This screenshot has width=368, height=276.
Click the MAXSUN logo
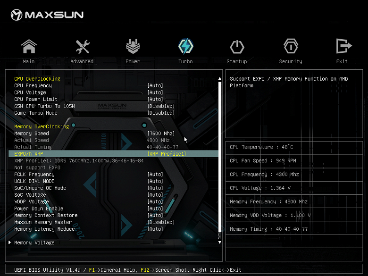pyautogui.click(x=47, y=15)
